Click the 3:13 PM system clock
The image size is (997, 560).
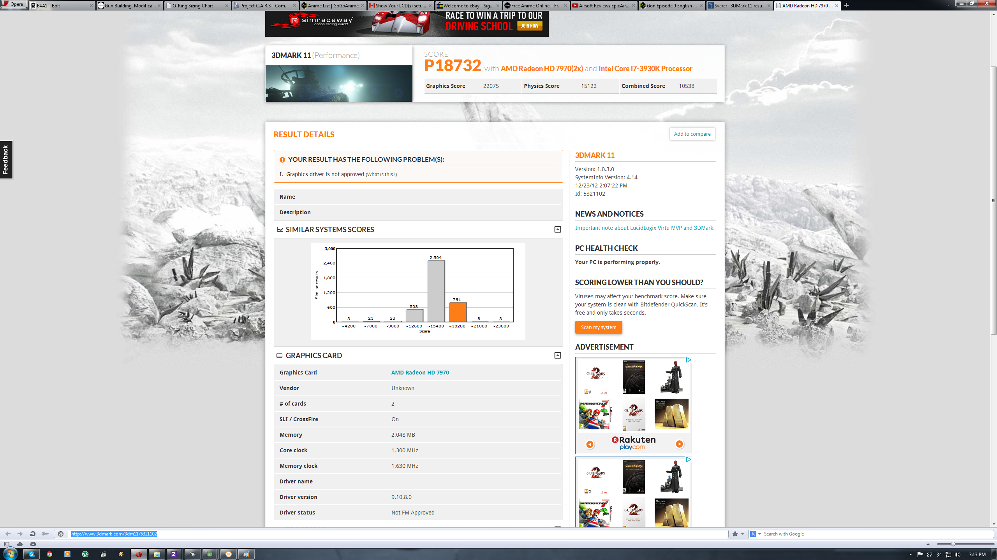point(977,555)
